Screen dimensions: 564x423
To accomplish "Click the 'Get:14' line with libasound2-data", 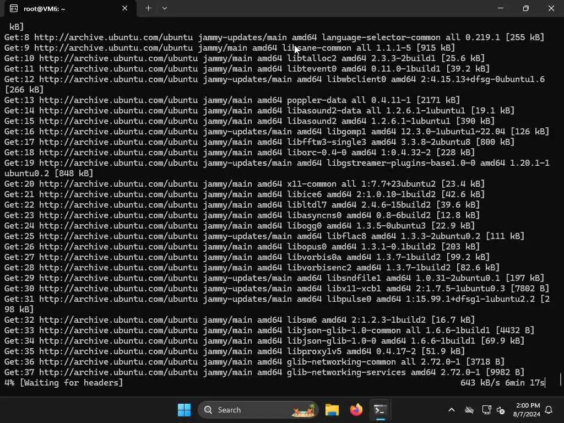I will (x=259, y=110).
